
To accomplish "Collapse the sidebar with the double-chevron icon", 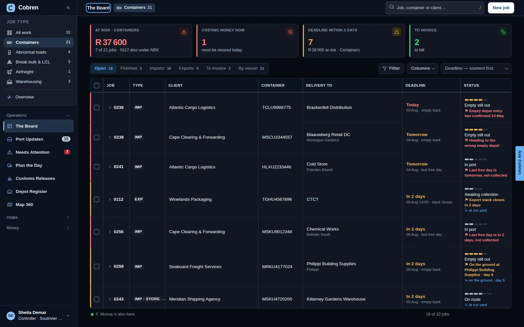I will coord(68,8).
